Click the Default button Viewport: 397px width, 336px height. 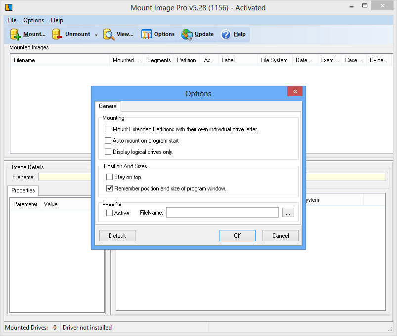(x=117, y=236)
